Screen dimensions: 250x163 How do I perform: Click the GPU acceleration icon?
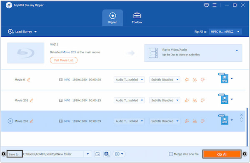[107, 154]
